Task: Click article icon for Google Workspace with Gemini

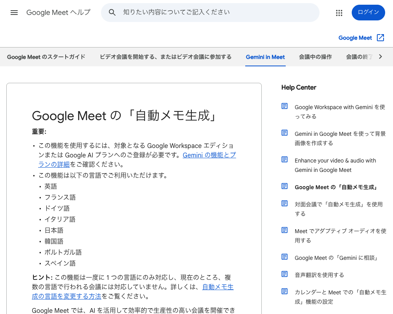Action: click(285, 106)
